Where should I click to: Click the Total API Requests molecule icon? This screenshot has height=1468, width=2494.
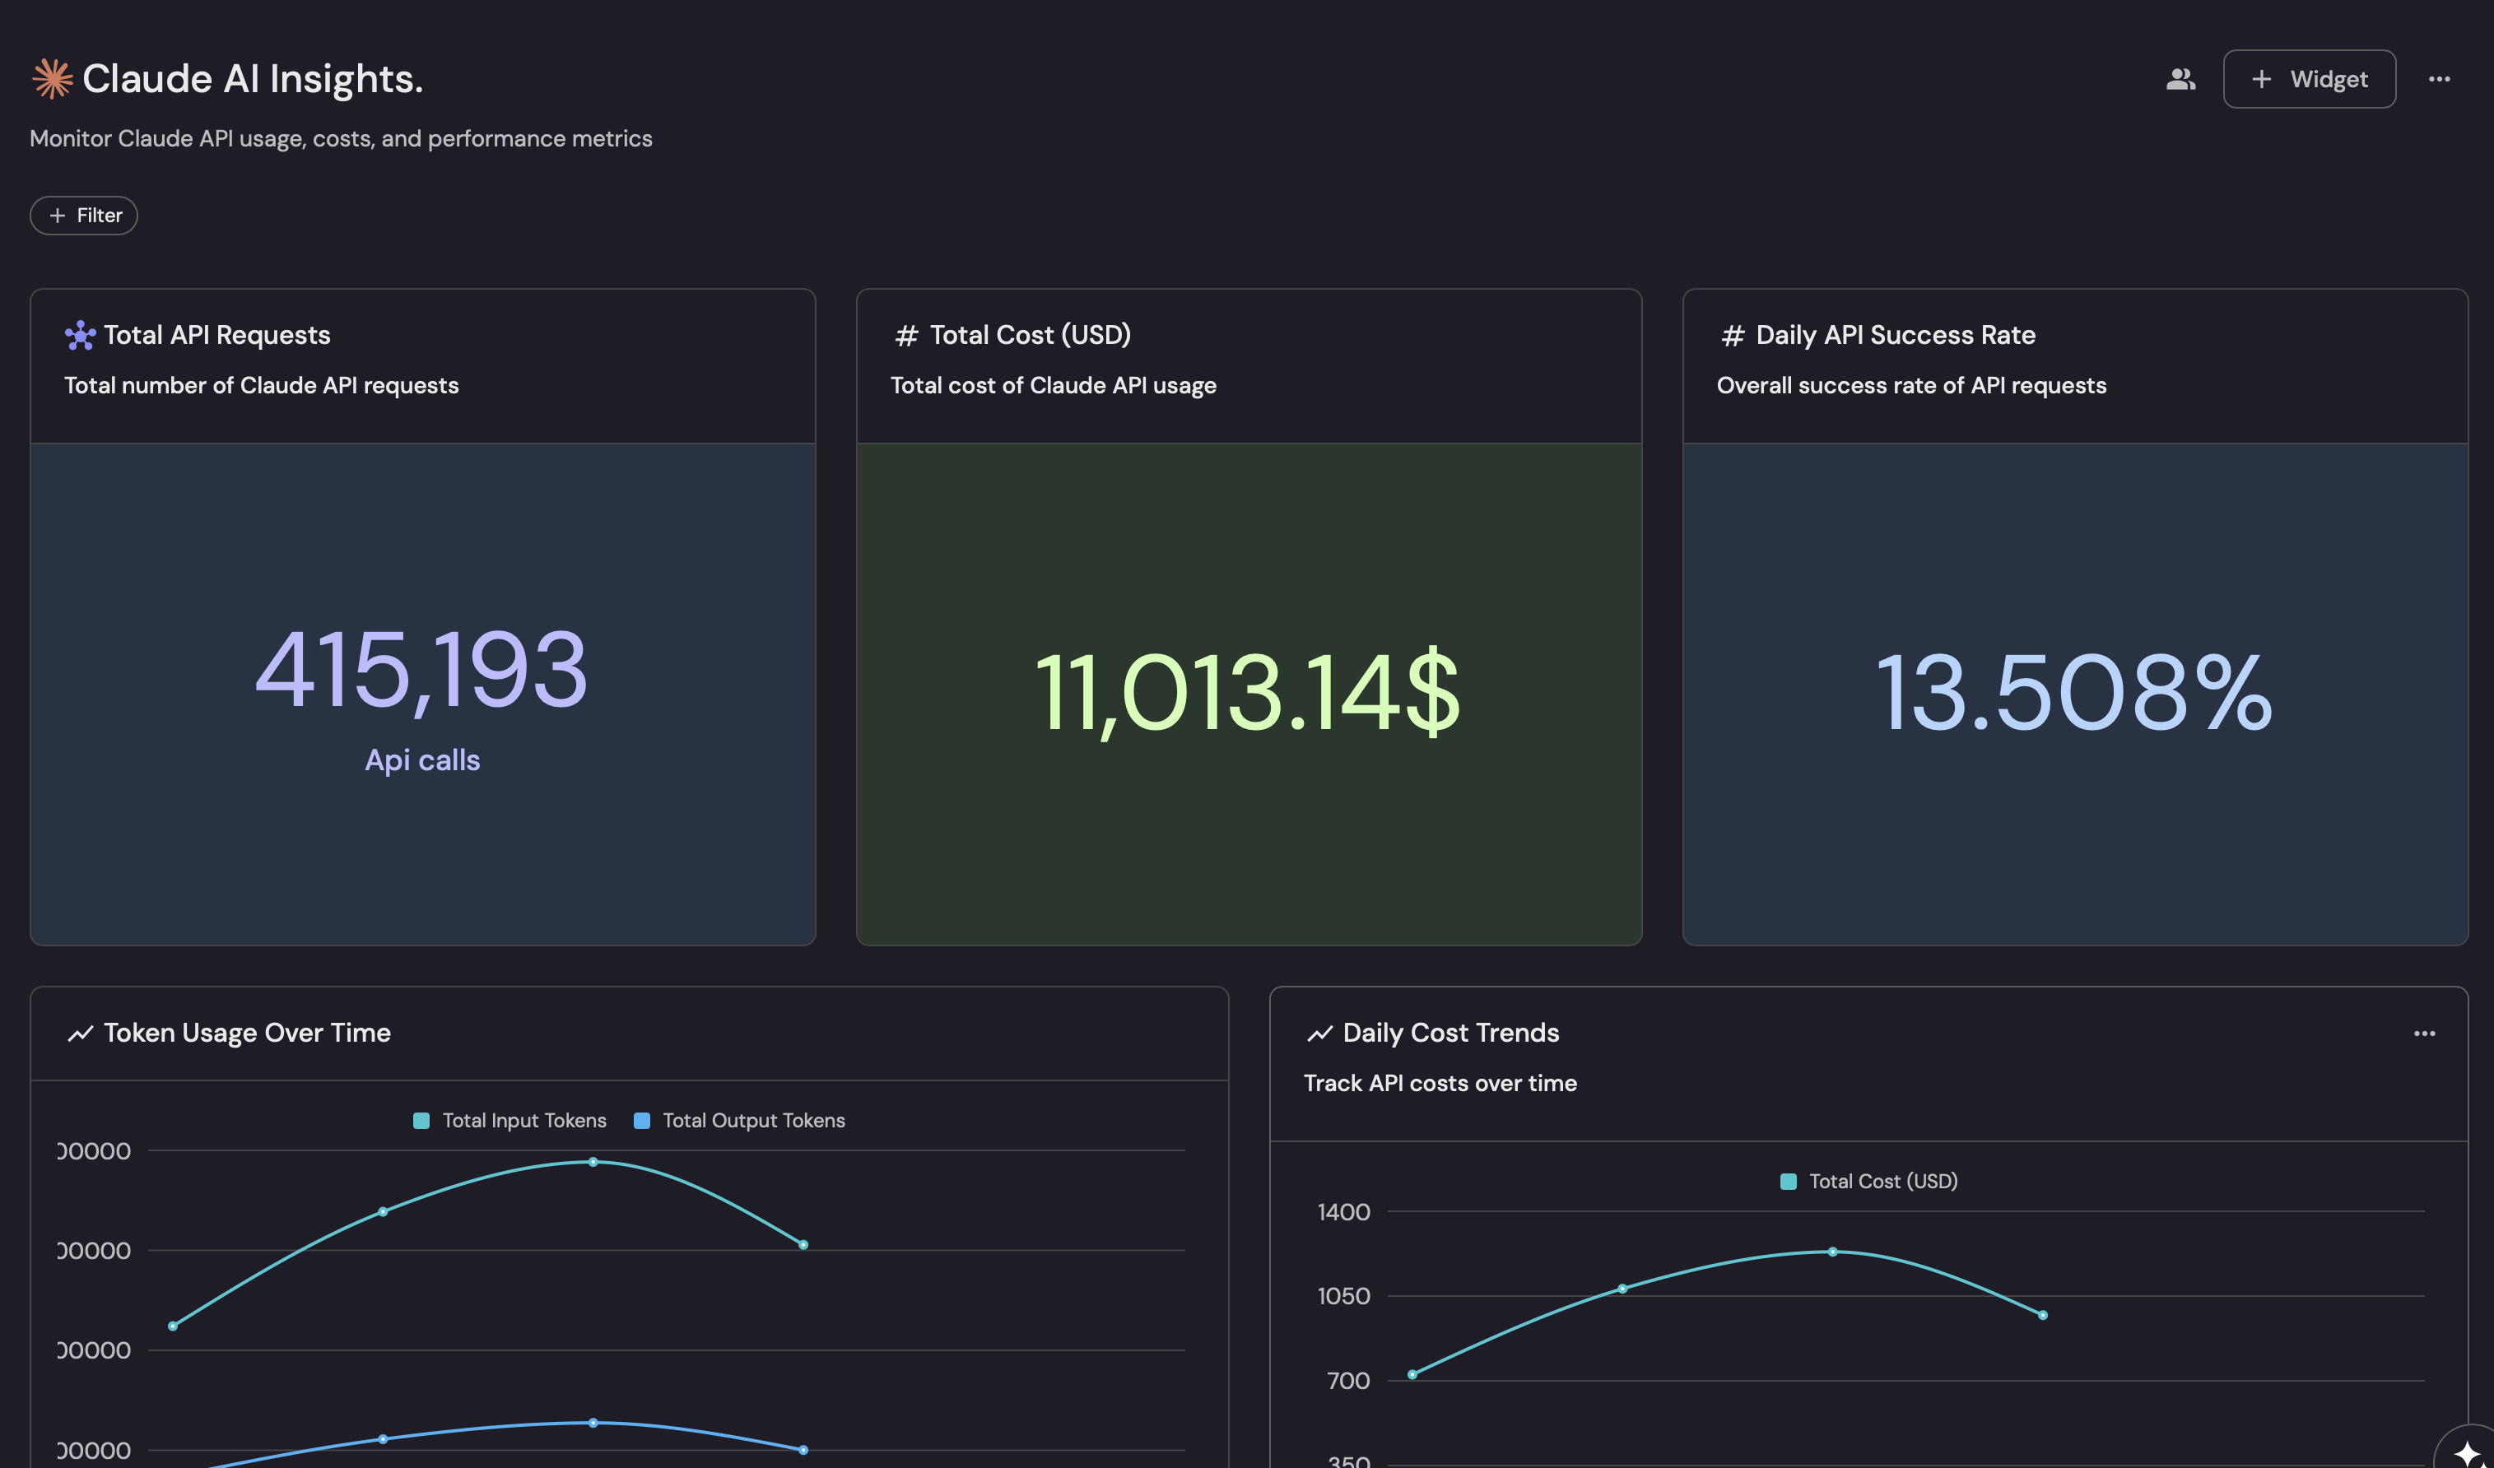coord(80,336)
